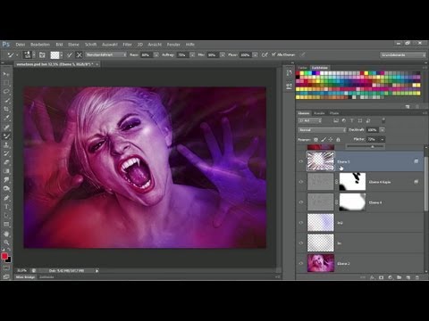Select the Smudge/Blur tool
This screenshot has width=429, height=321.
point(6,180)
